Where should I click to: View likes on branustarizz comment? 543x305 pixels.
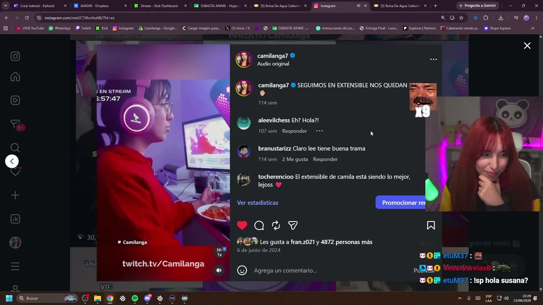coord(295,159)
